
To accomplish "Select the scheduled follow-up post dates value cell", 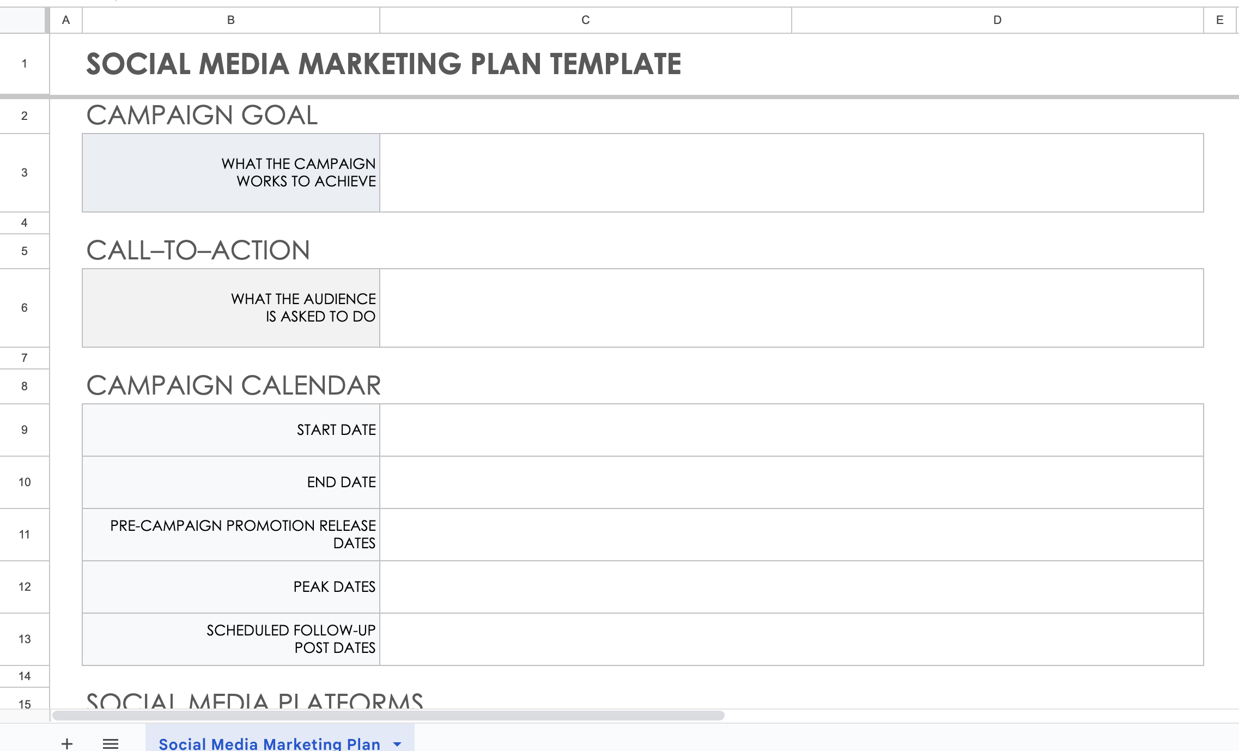I will (791, 639).
